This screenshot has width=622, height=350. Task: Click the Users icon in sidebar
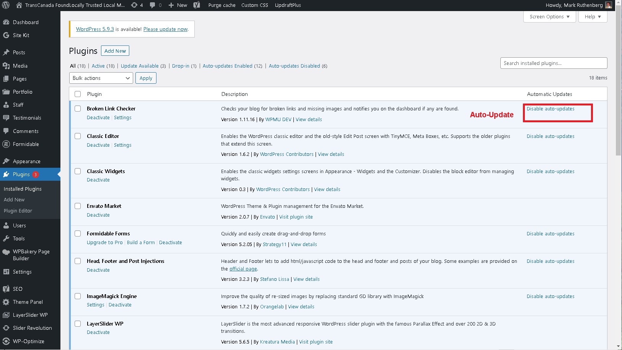(6, 225)
